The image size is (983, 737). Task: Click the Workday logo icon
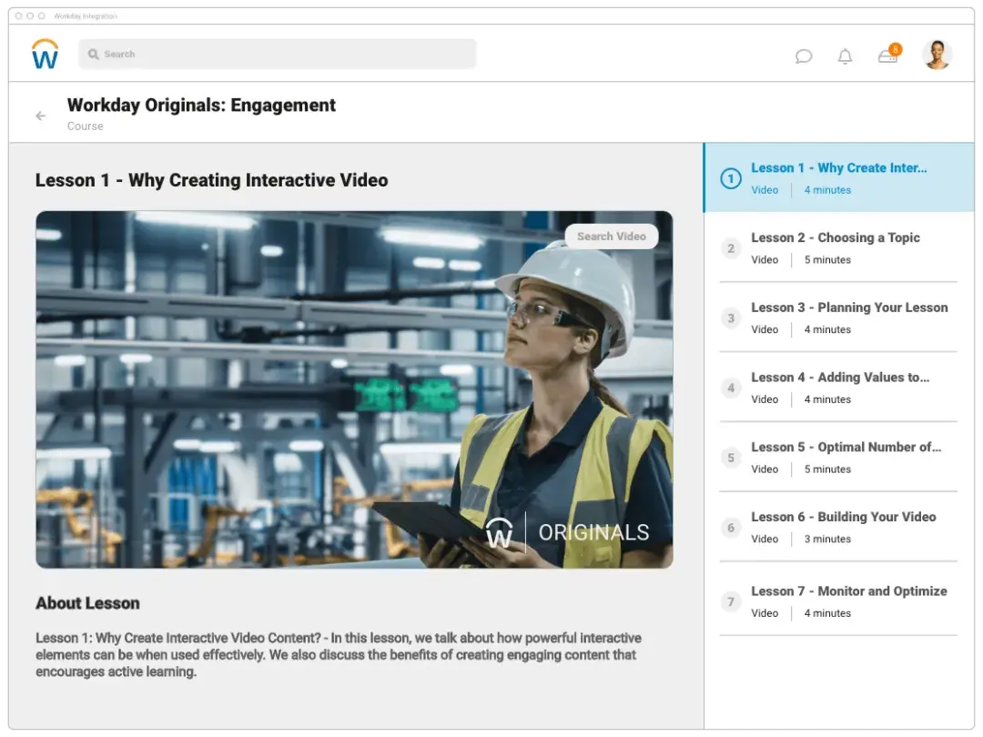click(45, 55)
